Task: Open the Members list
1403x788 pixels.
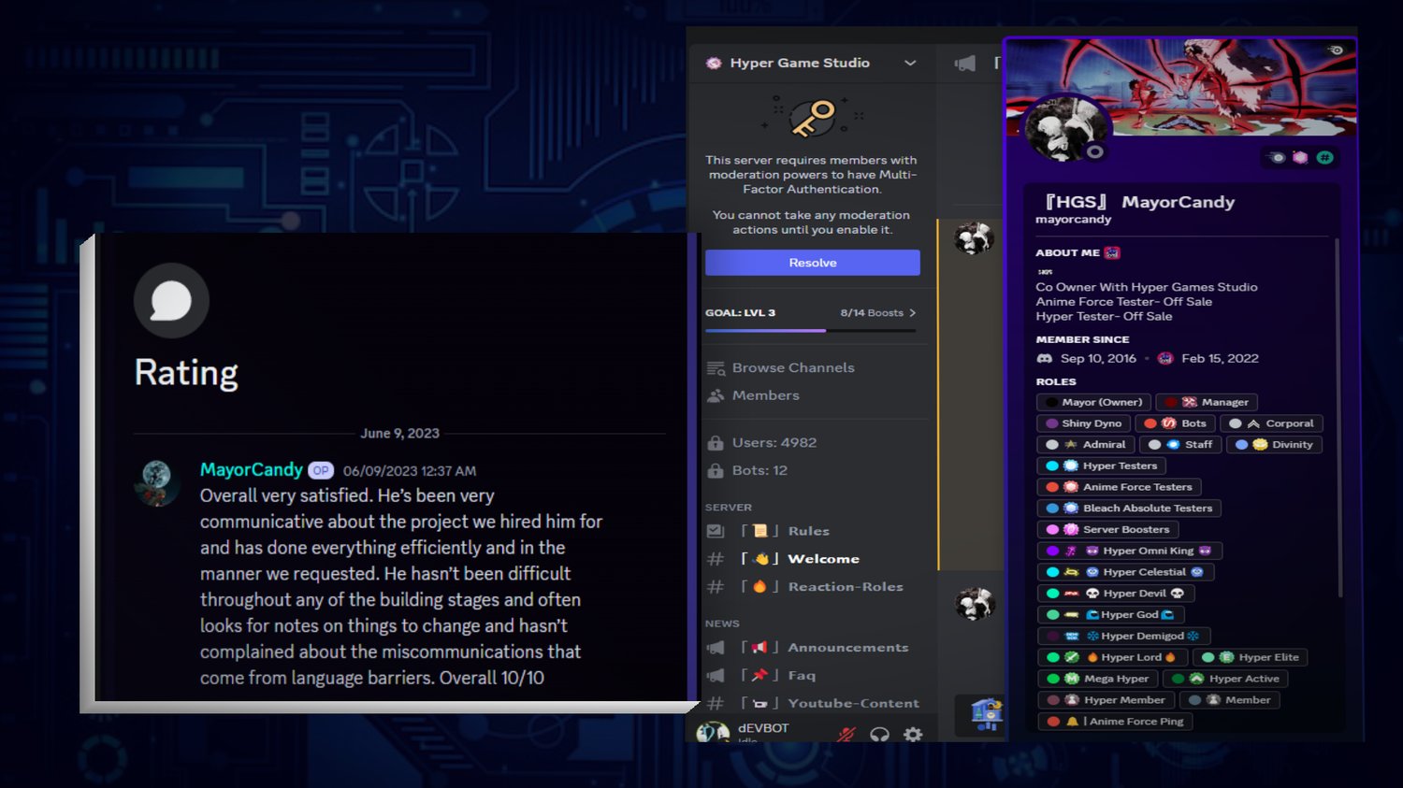Action: pos(765,395)
